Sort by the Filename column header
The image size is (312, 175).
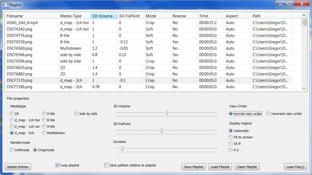coord(32,16)
